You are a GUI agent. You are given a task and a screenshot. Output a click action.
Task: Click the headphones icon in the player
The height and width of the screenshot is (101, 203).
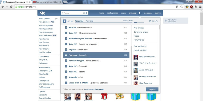[x=156, y=21]
